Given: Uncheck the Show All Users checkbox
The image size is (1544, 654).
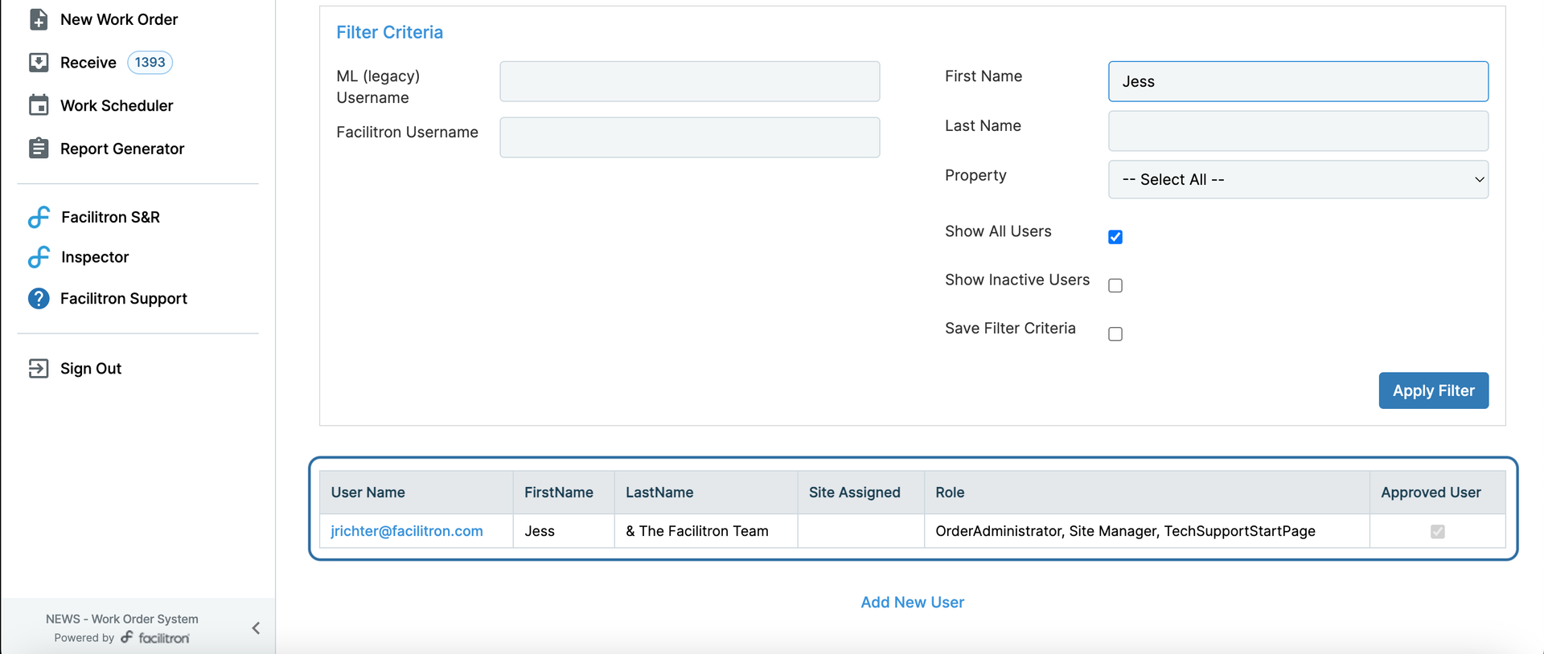Looking at the screenshot, I should click(x=1115, y=237).
